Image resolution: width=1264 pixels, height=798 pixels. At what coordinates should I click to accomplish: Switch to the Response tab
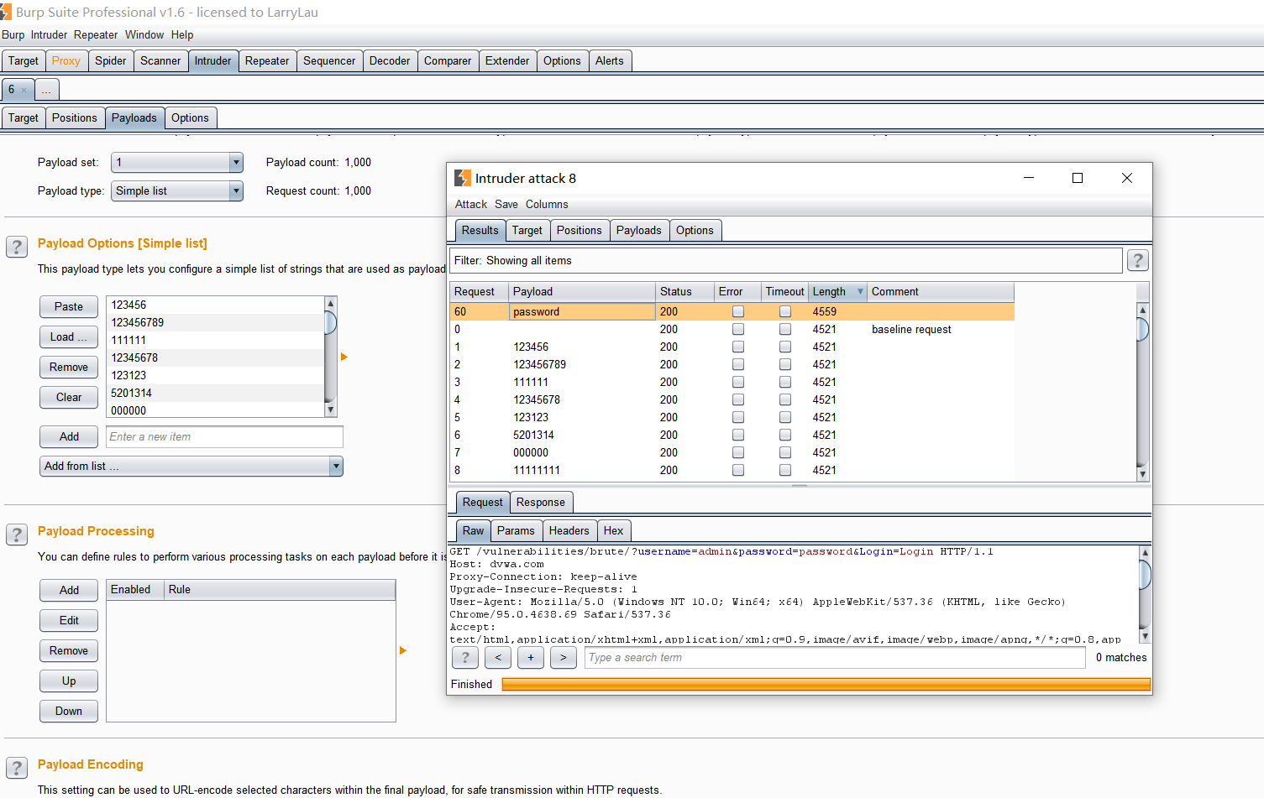pos(541,503)
